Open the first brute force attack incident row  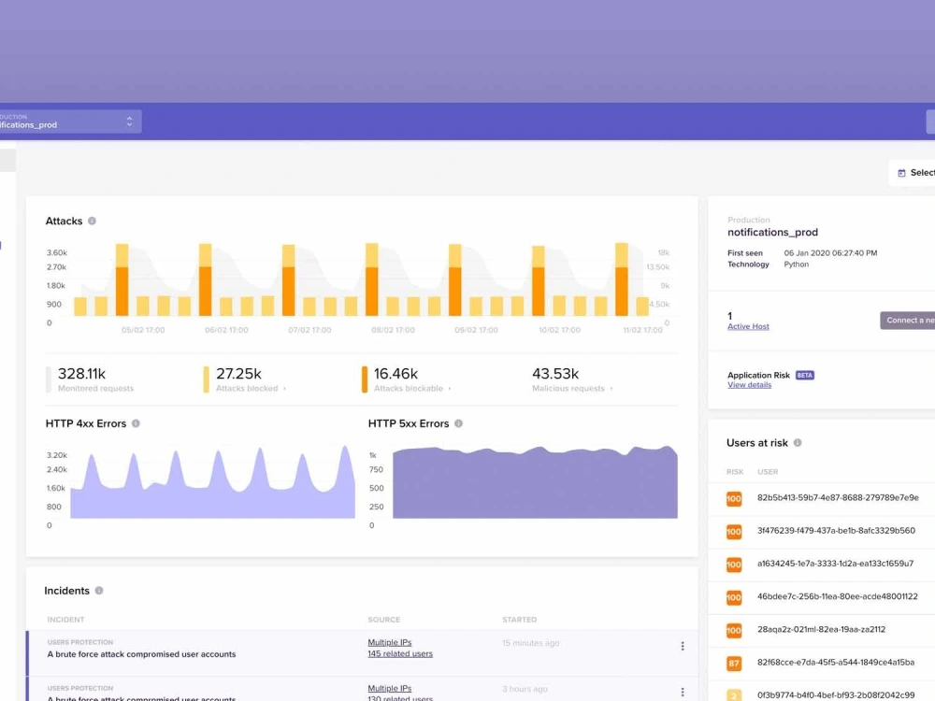(x=362, y=652)
